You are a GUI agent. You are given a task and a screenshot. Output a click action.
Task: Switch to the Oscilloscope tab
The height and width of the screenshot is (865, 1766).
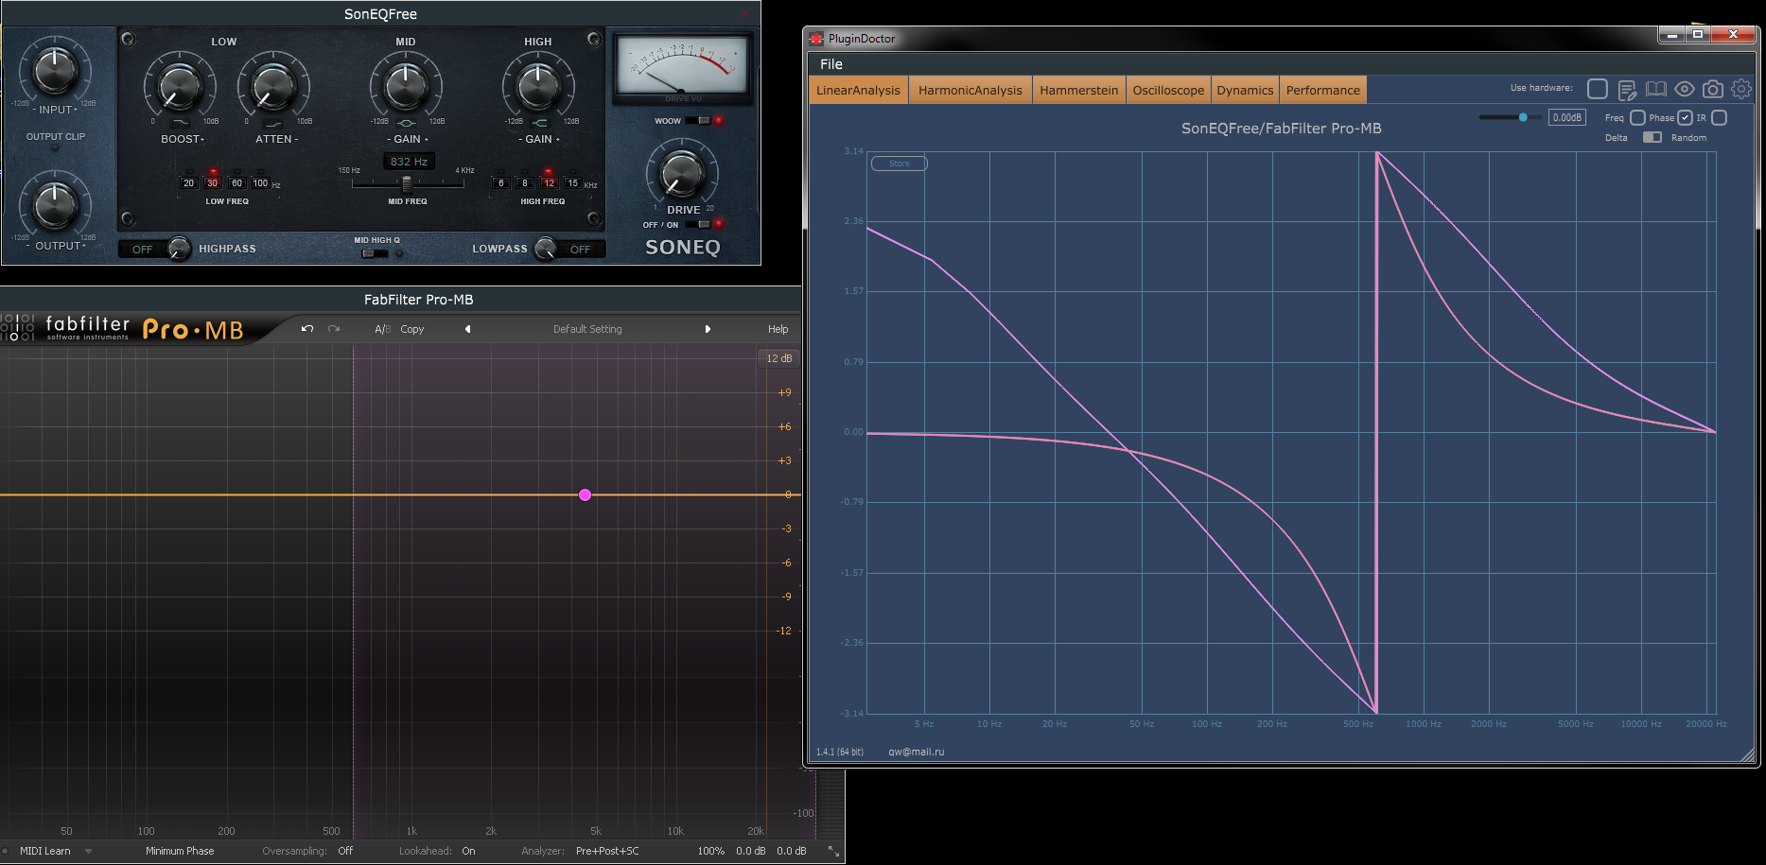point(1168,90)
